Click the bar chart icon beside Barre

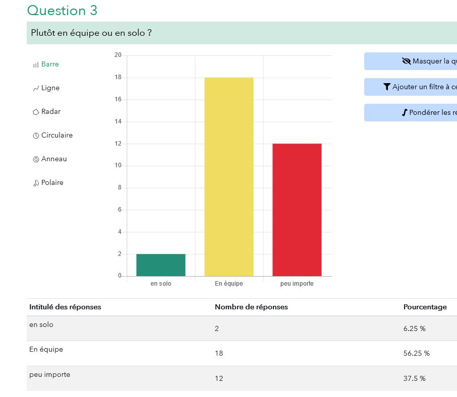tap(36, 65)
